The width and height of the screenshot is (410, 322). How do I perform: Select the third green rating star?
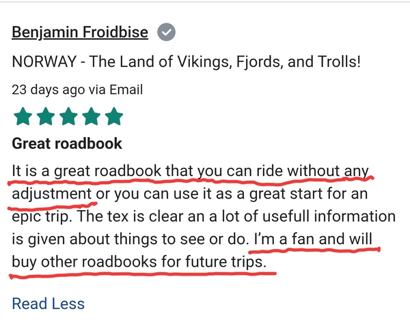point(68,117)
